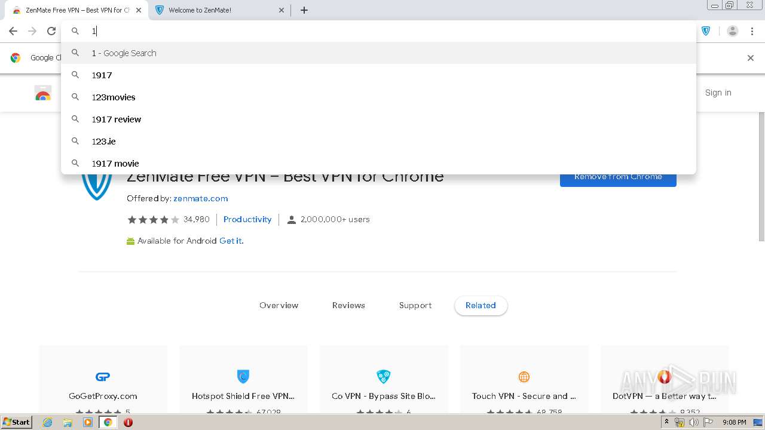Open Touch VPN - Secure card

(x=524, y=379)
